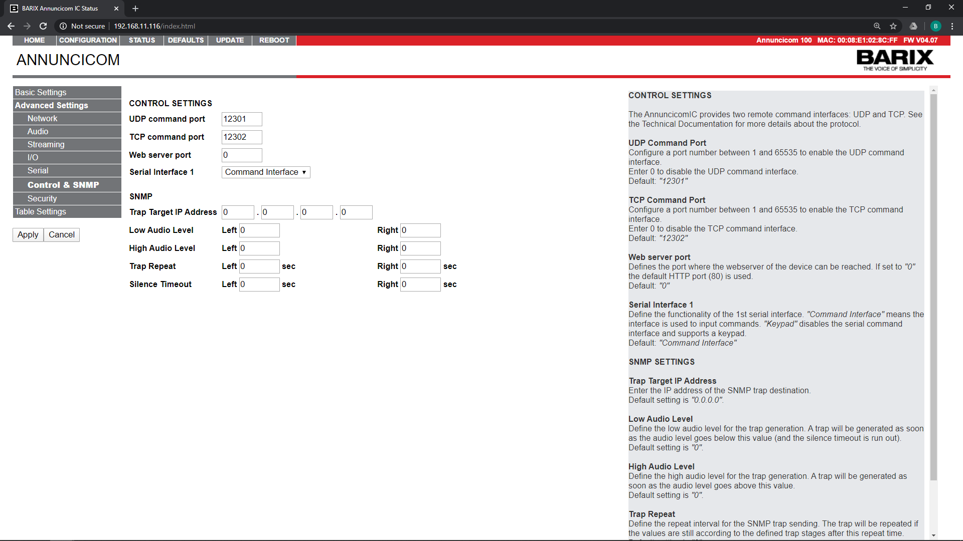Open the browser zoom magnifier icon
963x541 pixels.
click(877, 26)
